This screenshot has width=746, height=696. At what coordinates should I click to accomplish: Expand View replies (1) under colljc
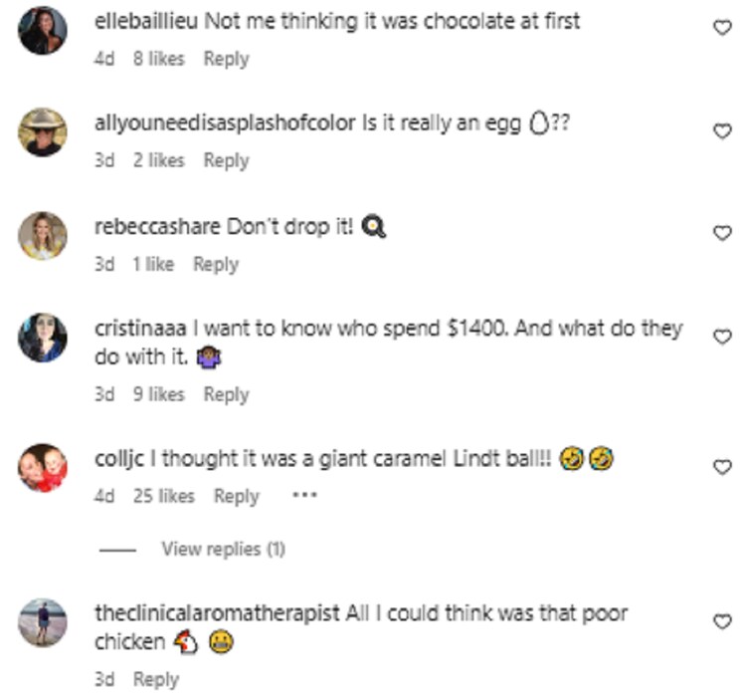(223, 549)
